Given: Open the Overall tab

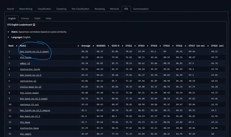Looking at the screenshot, I should point(11,9).
